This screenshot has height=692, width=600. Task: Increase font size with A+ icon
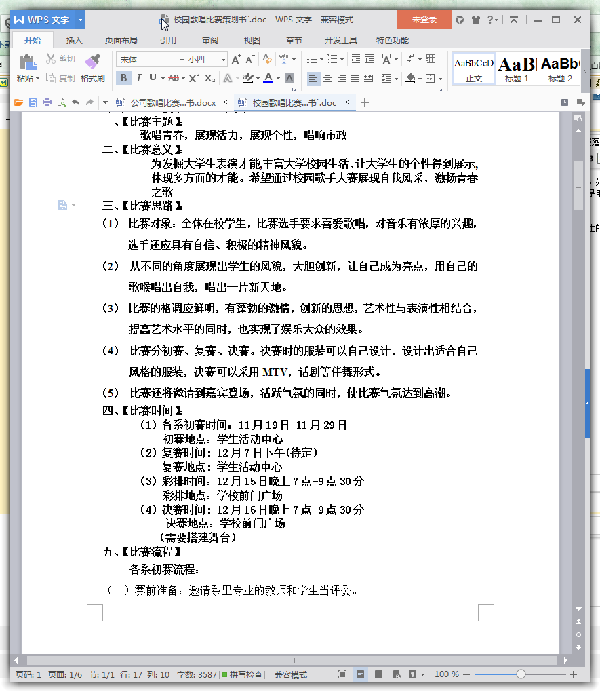pyautogui.click(x=237, y=59)
